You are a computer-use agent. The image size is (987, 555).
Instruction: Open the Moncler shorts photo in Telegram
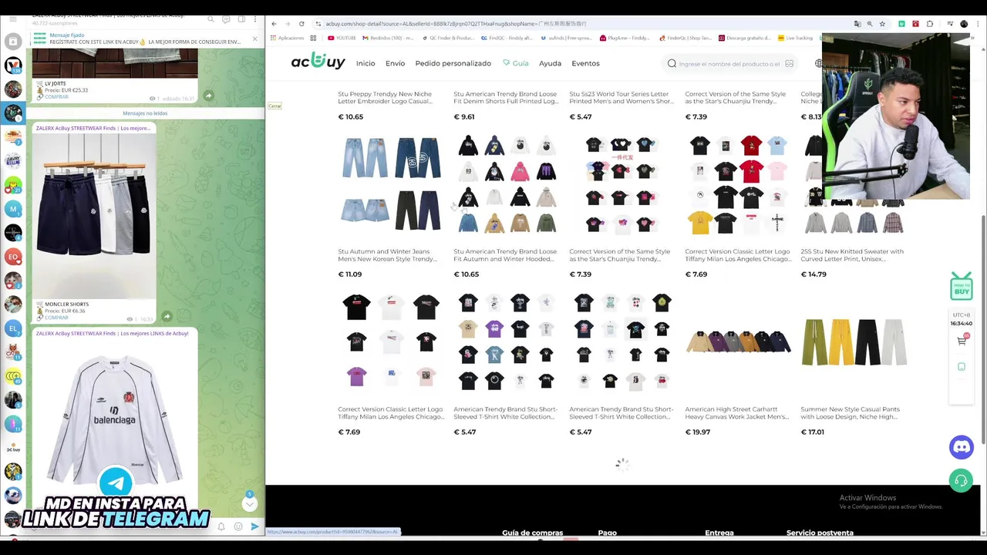(x=94, y=216)
